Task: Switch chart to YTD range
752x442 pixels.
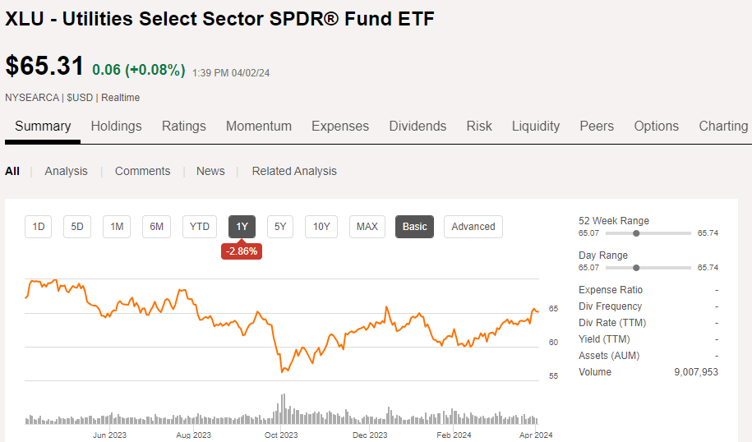Action: pos(200,227)
